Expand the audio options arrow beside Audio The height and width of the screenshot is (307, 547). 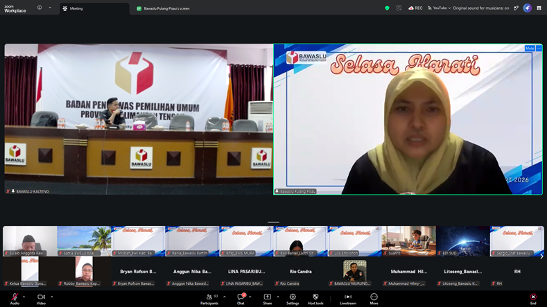[x=24, y=297]
